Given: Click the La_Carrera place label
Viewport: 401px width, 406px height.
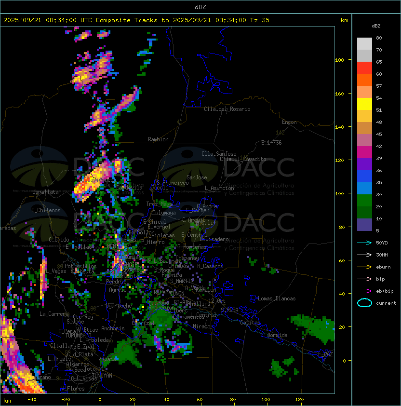Looking at the screenshot, I should point(54,314).
